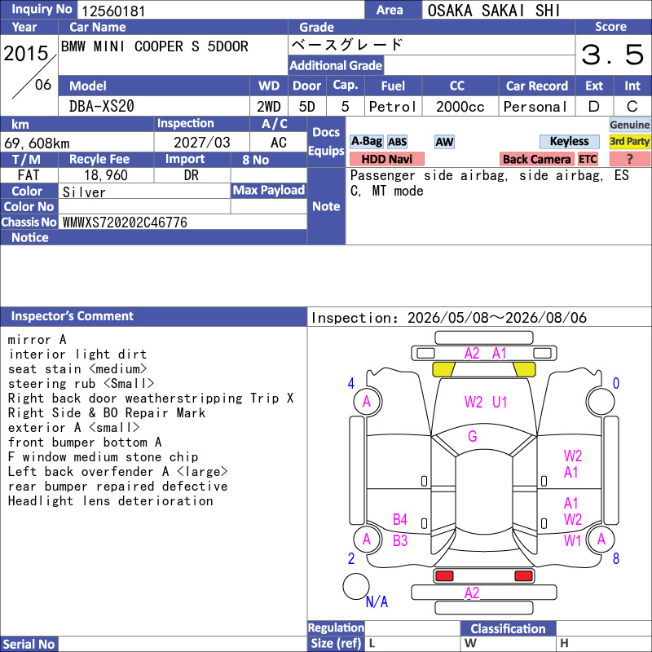The image size is (652, 652).
Task: Click the U1 mark on the hood
Action: 500,402
